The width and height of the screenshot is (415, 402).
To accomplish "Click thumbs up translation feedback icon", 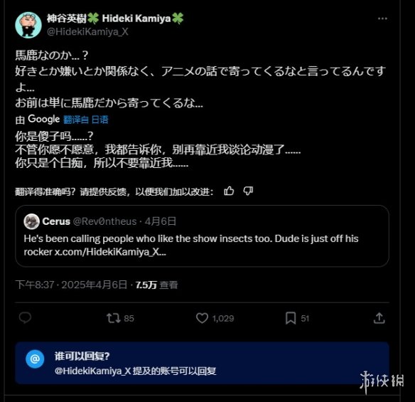I will pyautogui.click(x=229, y=191).
